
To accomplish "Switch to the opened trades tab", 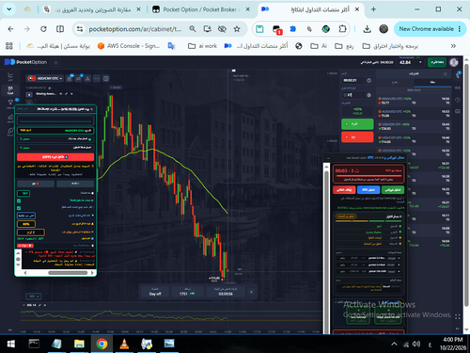I will pos(395,82).
